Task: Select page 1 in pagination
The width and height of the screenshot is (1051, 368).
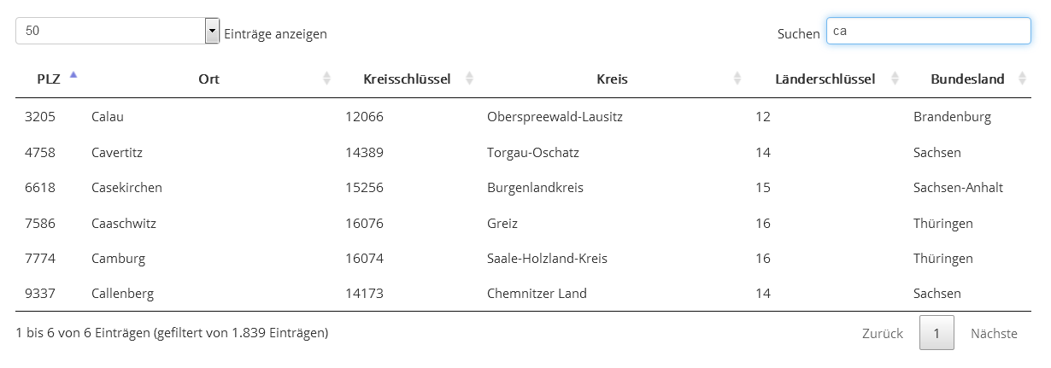Action: (937, 333)
